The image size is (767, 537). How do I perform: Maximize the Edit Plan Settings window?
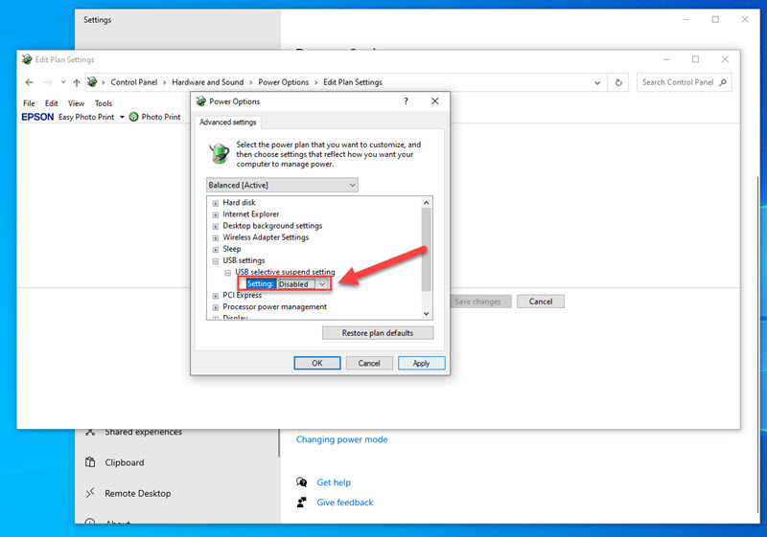pyautogui.click(x=695, y=59)
